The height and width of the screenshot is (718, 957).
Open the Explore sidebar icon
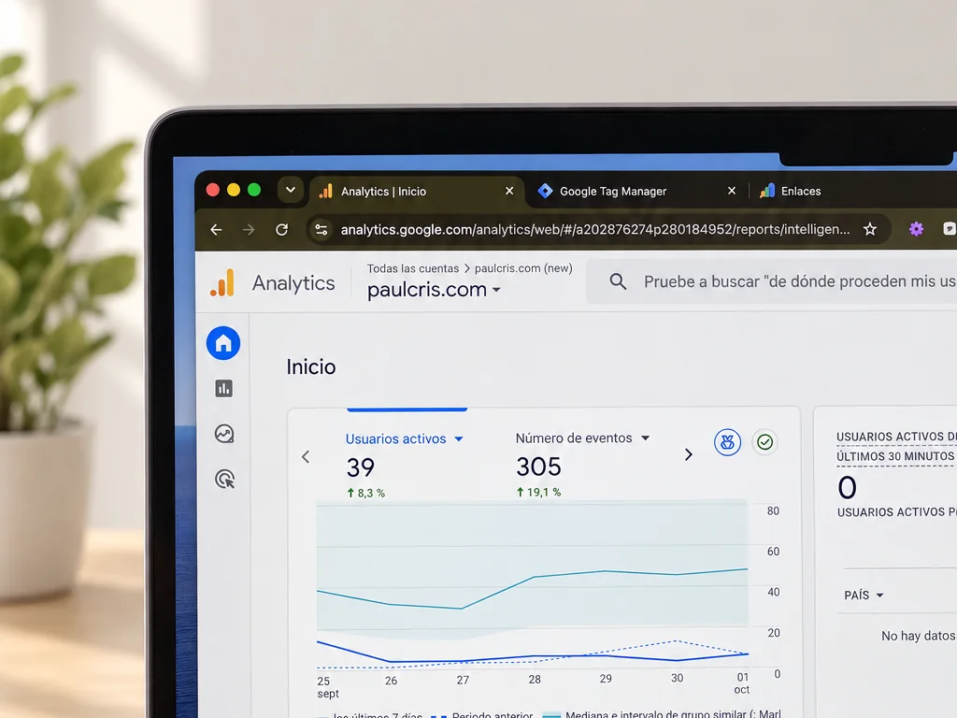tap(224, 434)
